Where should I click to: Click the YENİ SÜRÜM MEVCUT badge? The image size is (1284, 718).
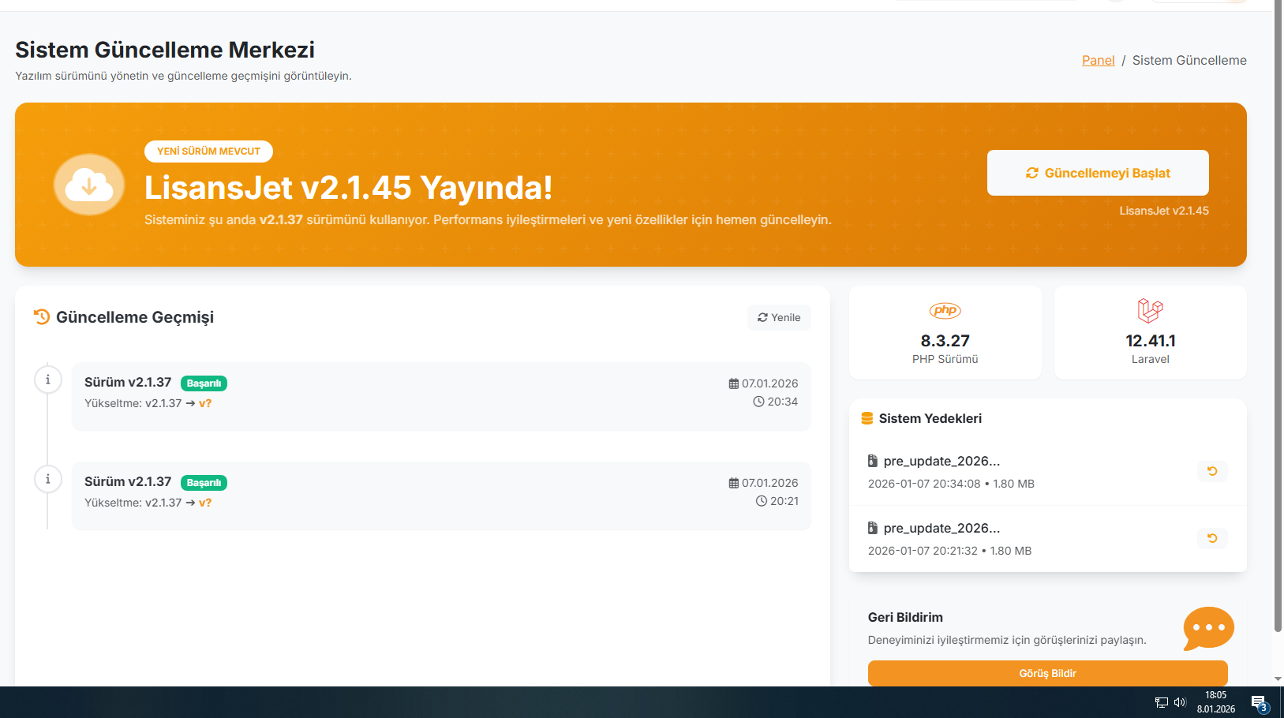click(x=208, y=151)
